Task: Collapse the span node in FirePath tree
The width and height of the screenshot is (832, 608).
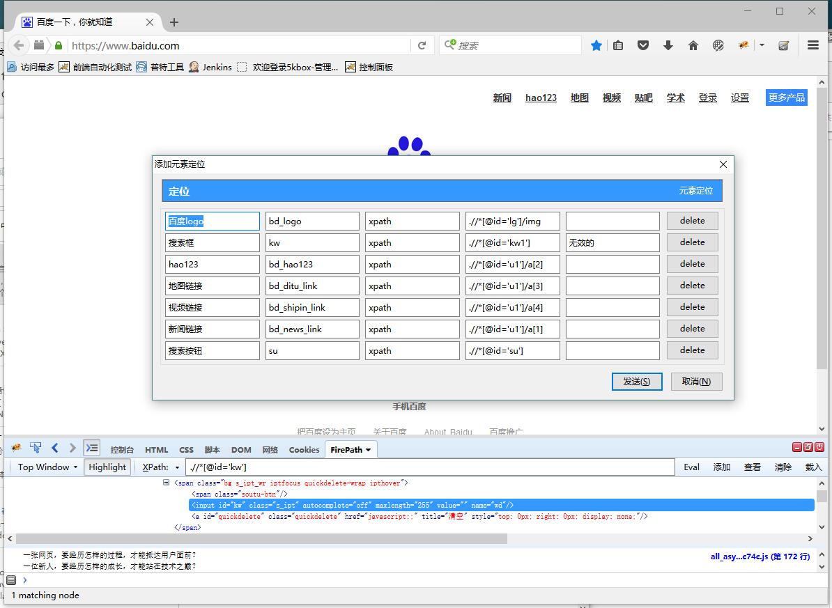Action: (166, 483)
